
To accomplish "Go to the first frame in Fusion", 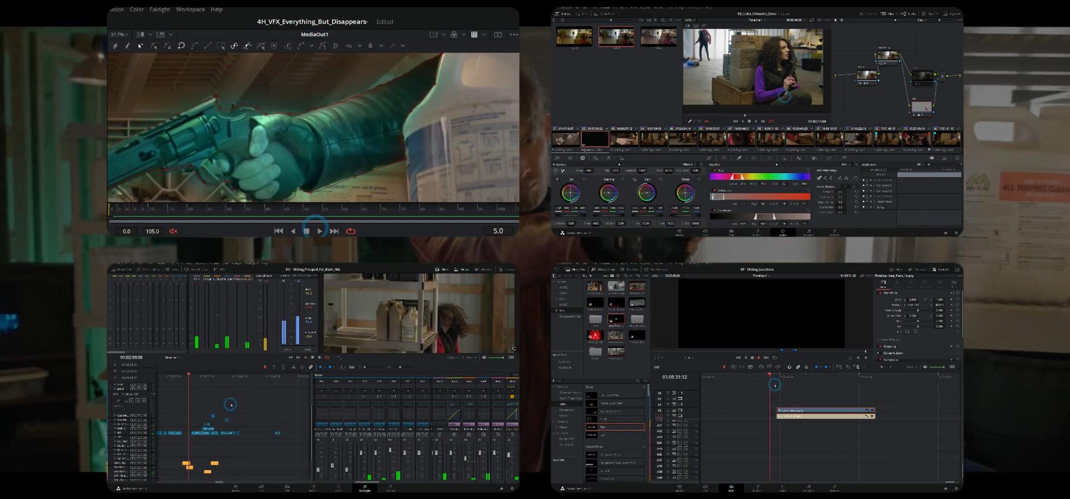I will coord(279,231).
